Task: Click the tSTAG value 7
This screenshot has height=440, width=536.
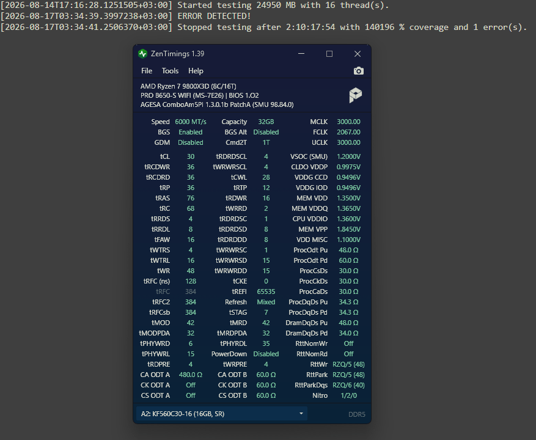Action: pyautogui.click(x=266, y=312)
